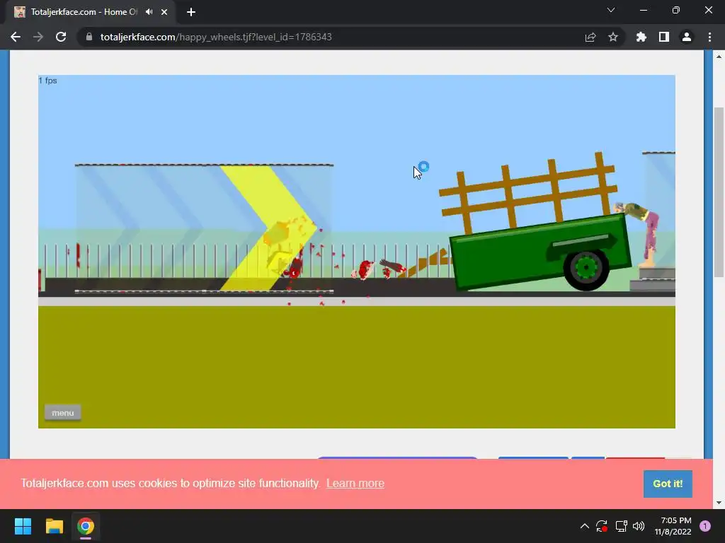
Task: Open Chrome's three-dot menu
Action: 709,37
